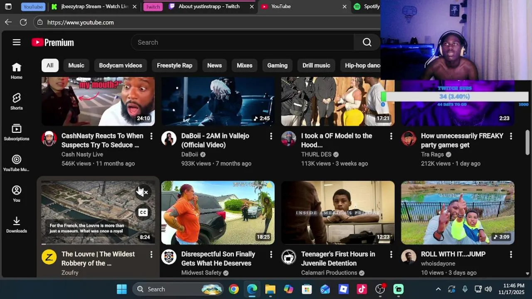Open Shorts in the sidebar
This screenshot has width=532, height=299.
[17, 102]
